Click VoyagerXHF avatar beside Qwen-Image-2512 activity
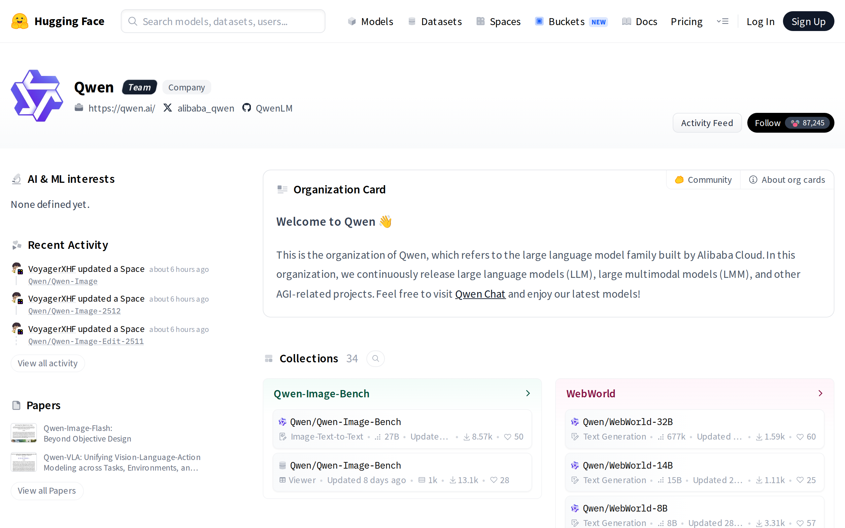The height and width of the screenshot is (528, 845). [17, 298]
